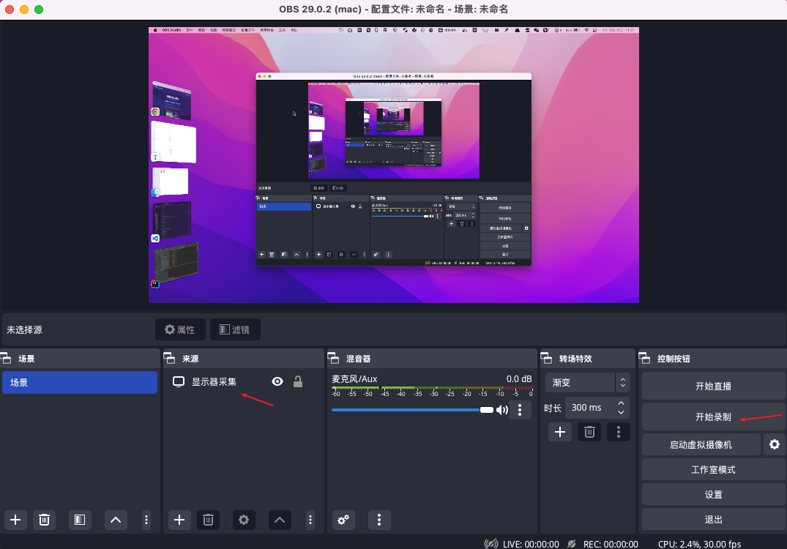Viewport: 787px width, 549px height.
Task: Open the Scenes panel three-dot menu
Action: pos(146,520)
